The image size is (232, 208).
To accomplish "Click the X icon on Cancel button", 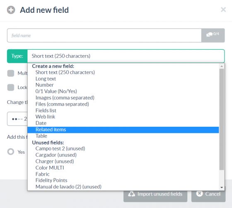I will pos(199,193).
